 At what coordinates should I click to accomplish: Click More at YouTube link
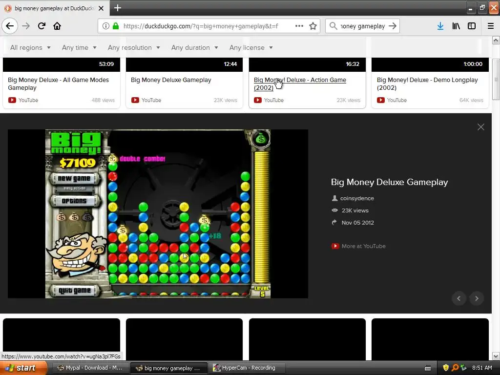point(363,246)
